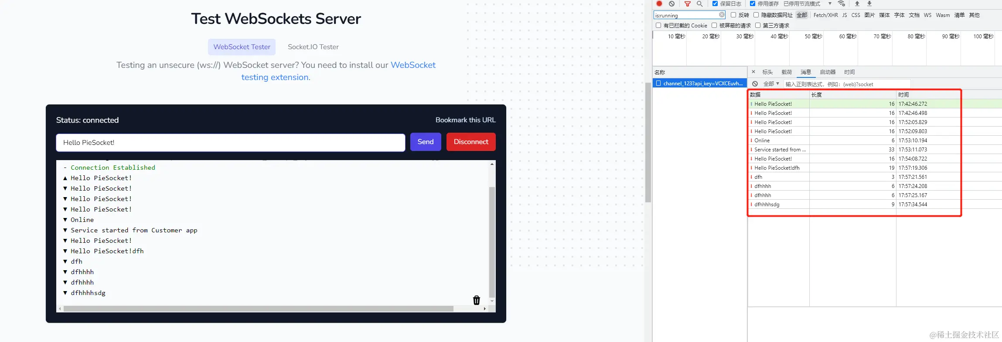This screenshot has height=342, width=1002.
Task: Select the Service started from ... message row
Action: pos(855,150)
